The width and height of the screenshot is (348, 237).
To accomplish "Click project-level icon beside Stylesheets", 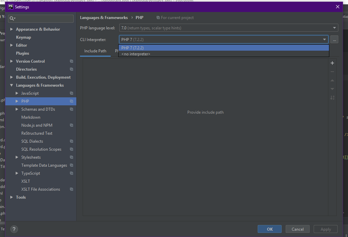I will [x=71, y=157].
